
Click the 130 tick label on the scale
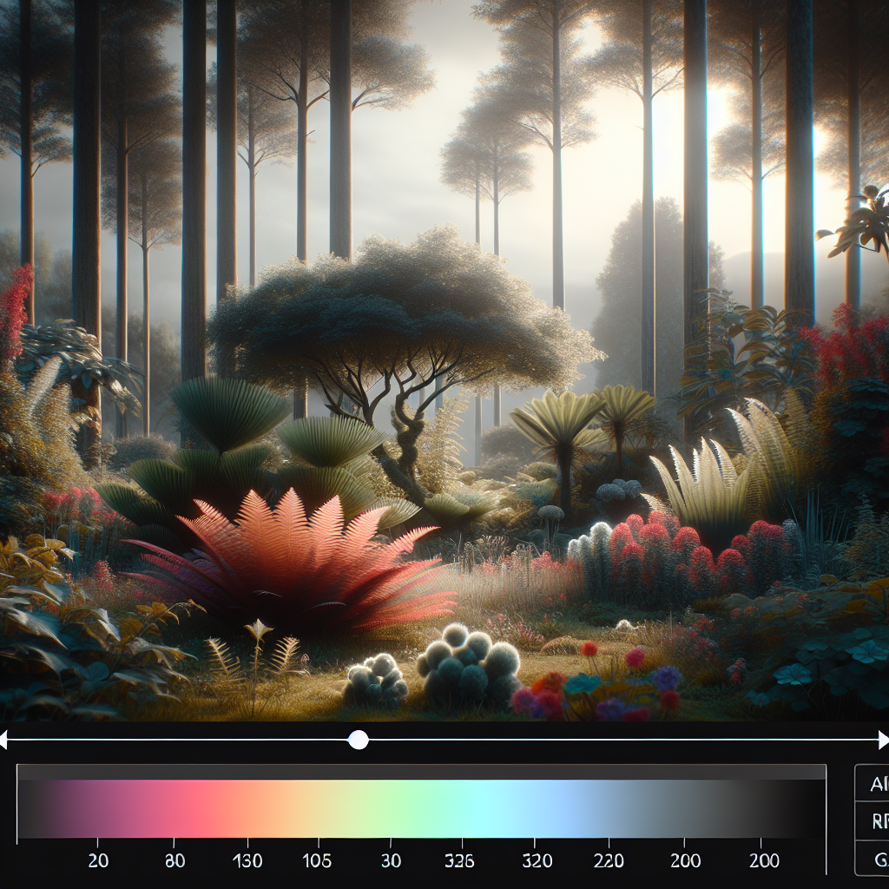pos(247,860)
